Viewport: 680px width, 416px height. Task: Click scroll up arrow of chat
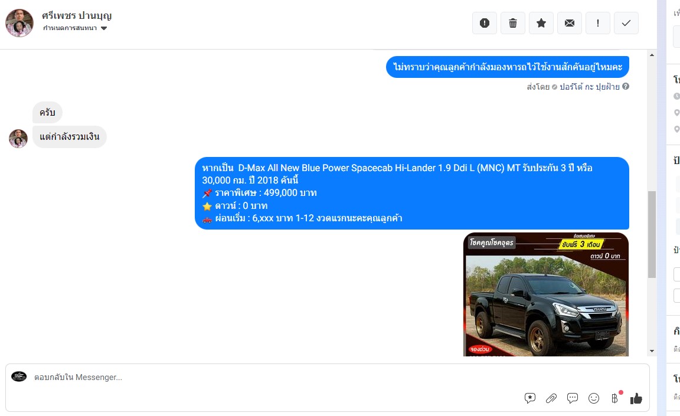(x=652, y=55)
